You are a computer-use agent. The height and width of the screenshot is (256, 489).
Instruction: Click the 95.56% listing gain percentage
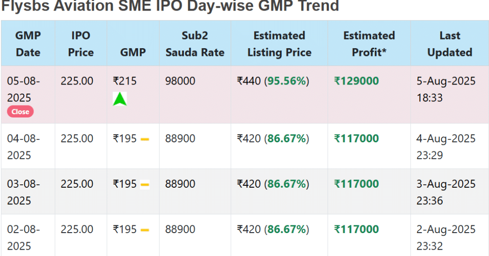pos(287,81)
